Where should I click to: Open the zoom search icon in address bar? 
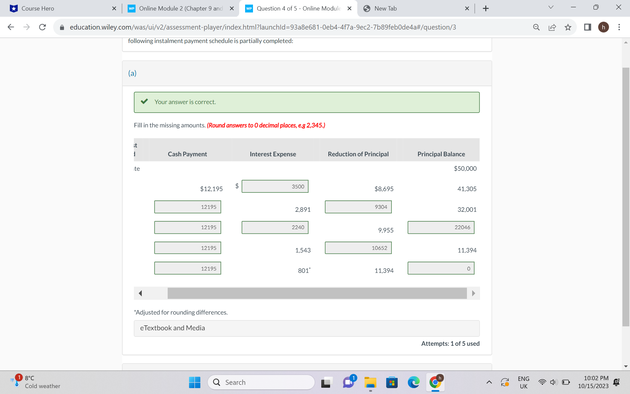pyautogui.click(x=536, y=27)
